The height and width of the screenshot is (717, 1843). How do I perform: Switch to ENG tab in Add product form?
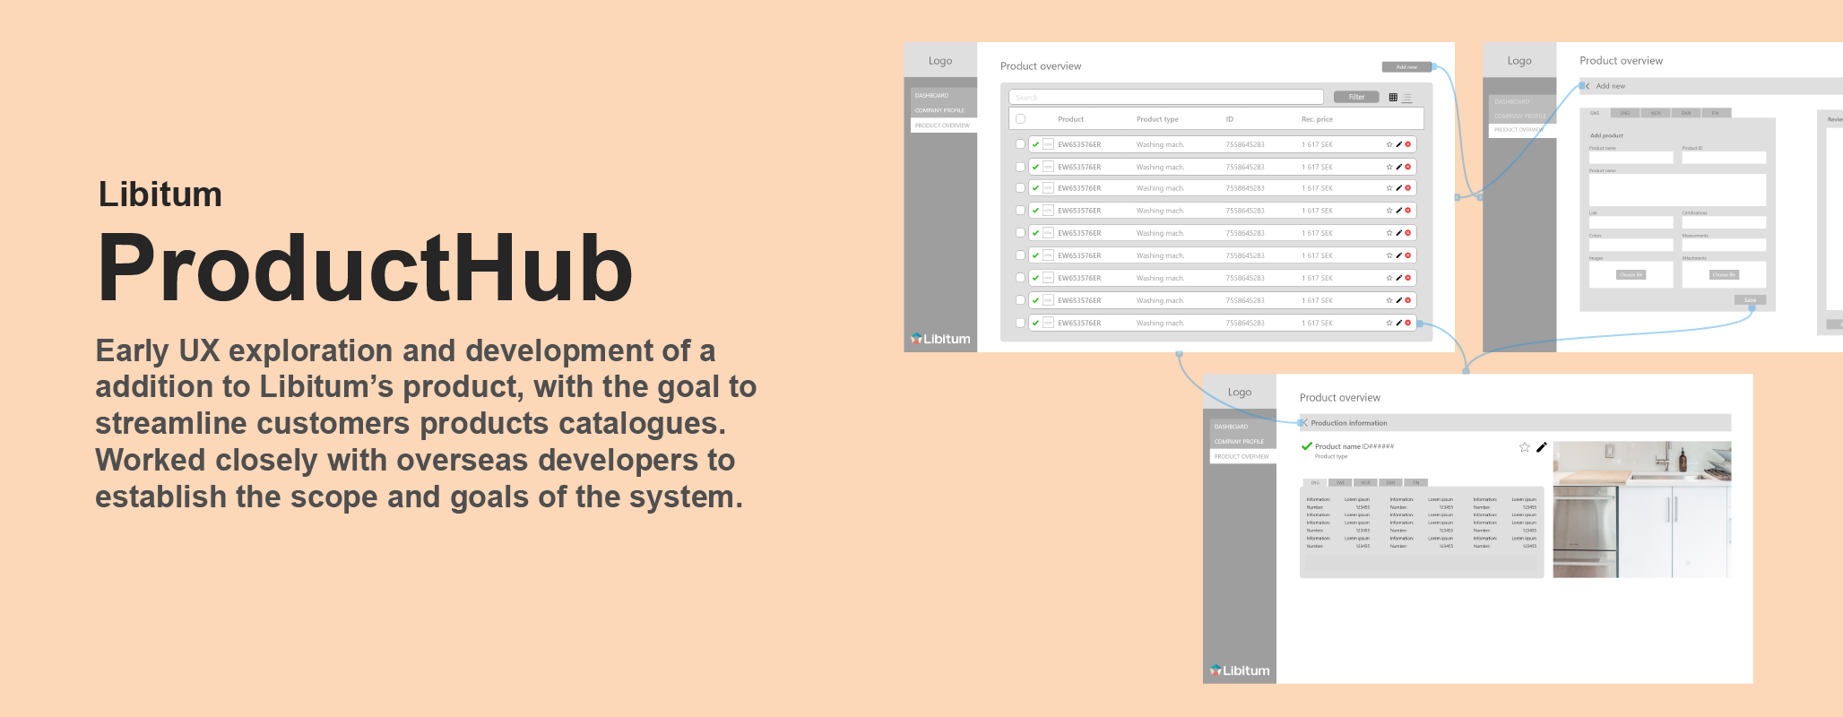pos(1625,113)
